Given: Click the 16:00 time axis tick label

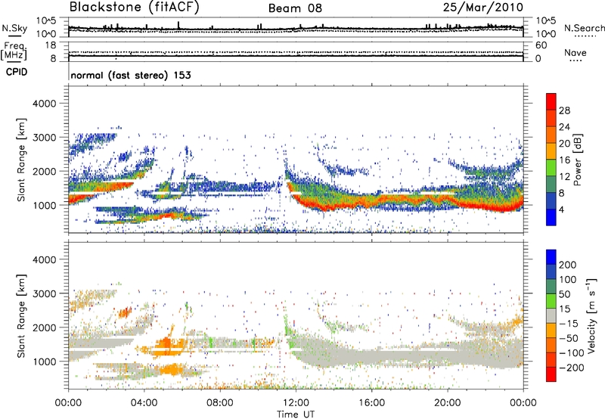Looking at the screenshot, I should pos(372,403).
